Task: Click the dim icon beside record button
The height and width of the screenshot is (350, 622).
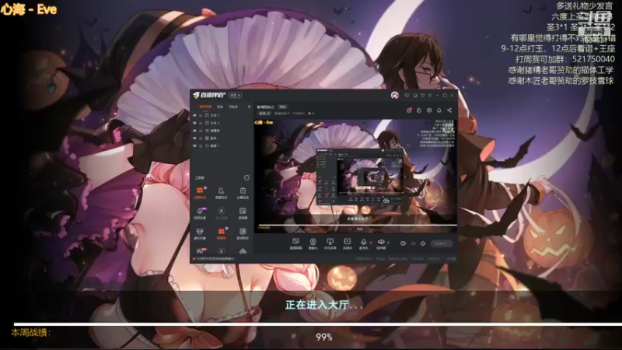Action: (x=413, y=243)
